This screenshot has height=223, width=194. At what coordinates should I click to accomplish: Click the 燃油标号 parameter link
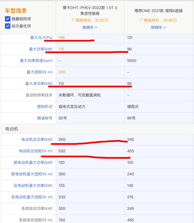coord(45,118)
